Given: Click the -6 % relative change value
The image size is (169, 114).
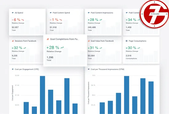Looking at the screenshot, I should (16, 20).
